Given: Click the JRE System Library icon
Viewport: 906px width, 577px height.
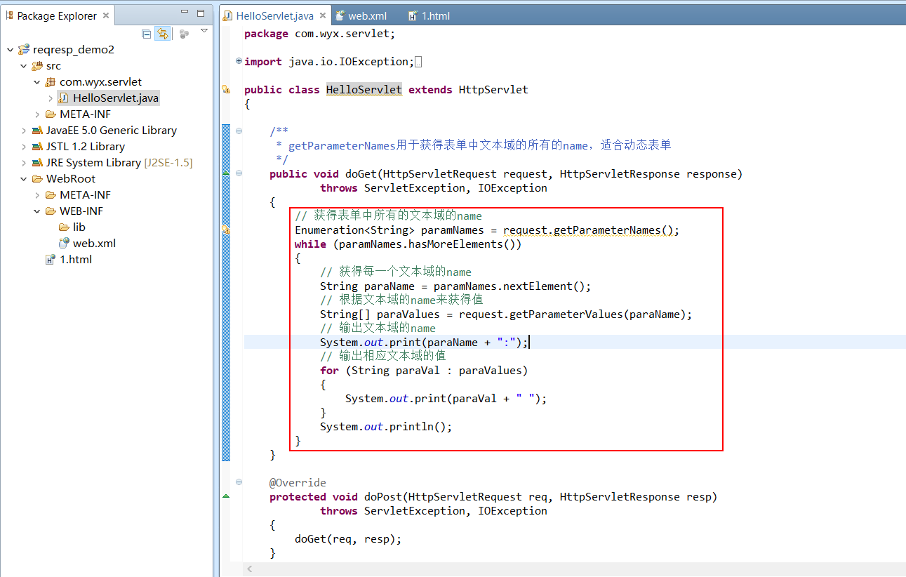Looking at the screenshot, I should pyautogui.click(x=37, y=163).
